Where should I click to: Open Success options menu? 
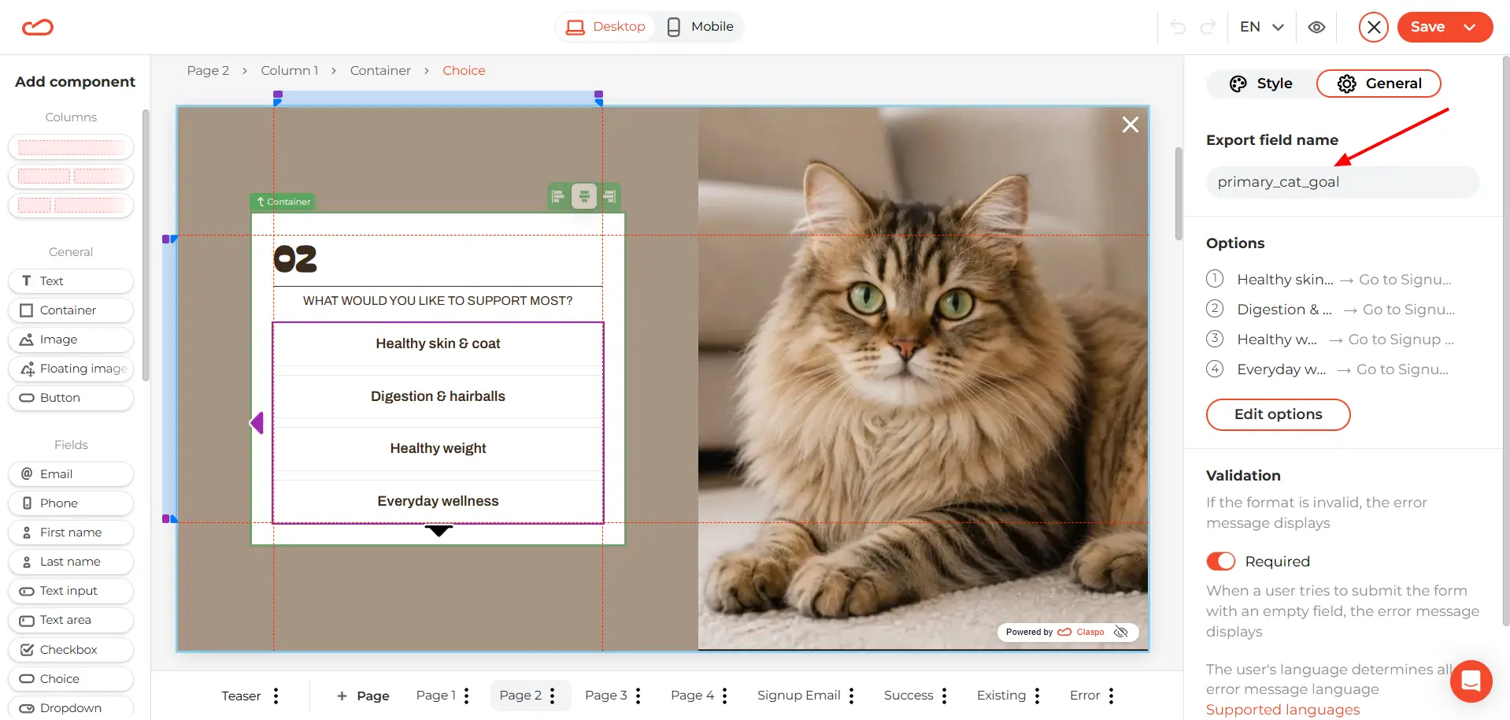[944, 696]
